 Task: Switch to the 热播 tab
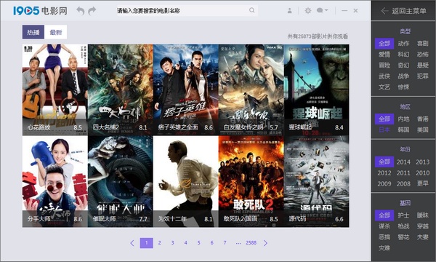coord(33,32)
